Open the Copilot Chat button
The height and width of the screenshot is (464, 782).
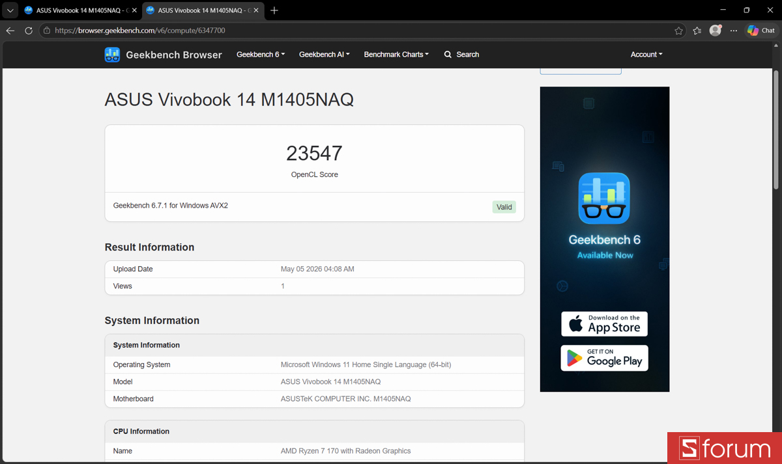[x=761, y=31]
